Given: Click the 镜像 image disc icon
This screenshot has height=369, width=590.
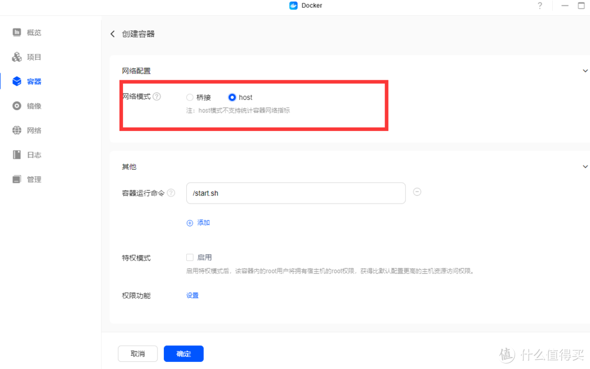Looking at the screenshot, I should (17, 106).
